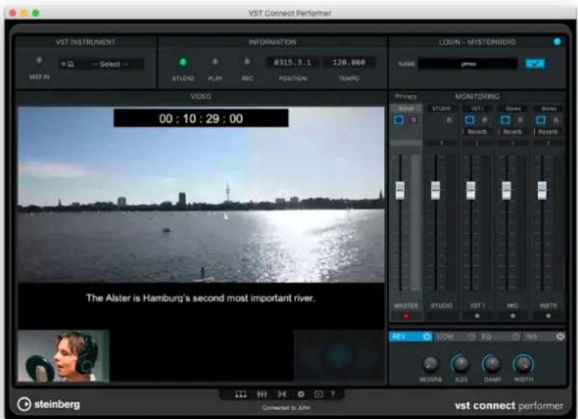Click the STUDIO channel pan slider
Image resolution: width=578 pixels, height=419 pixels.
pos(441,143)
